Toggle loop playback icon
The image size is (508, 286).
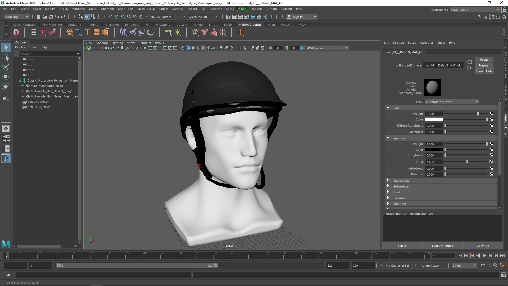tap(483, 265)
